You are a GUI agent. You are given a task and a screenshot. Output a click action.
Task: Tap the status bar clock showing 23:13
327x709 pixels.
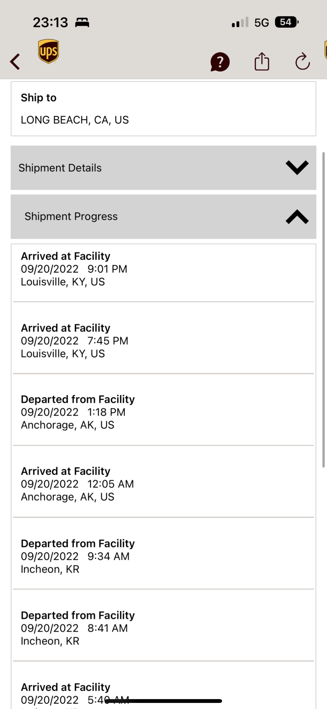coord(50,23)
